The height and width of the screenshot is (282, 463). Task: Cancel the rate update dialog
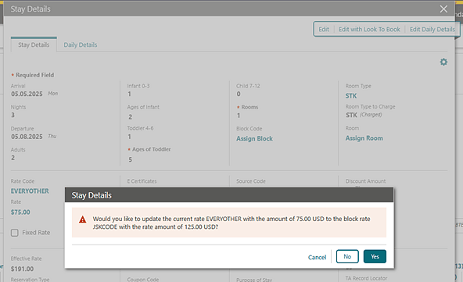click(x=317, y=257)
